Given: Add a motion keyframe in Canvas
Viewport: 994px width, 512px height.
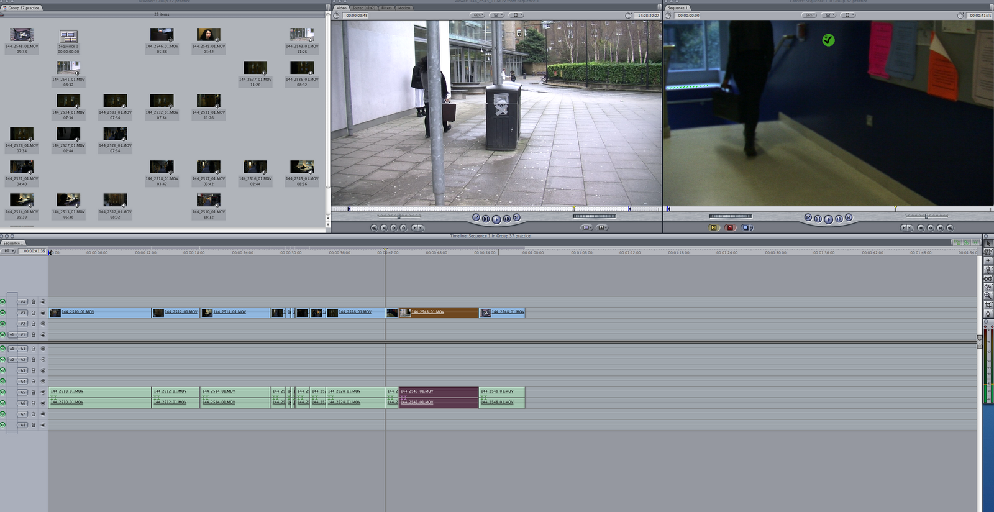Looking at the screenshot, I should [931, 228].
